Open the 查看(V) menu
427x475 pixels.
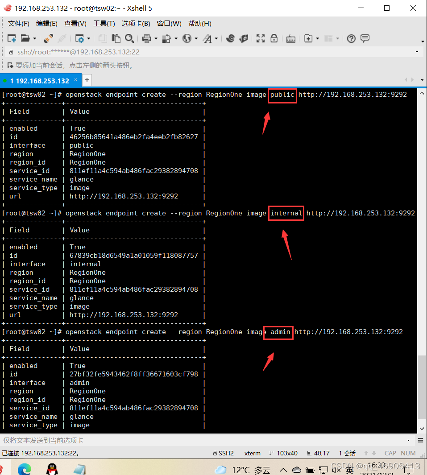coord(75,24)
